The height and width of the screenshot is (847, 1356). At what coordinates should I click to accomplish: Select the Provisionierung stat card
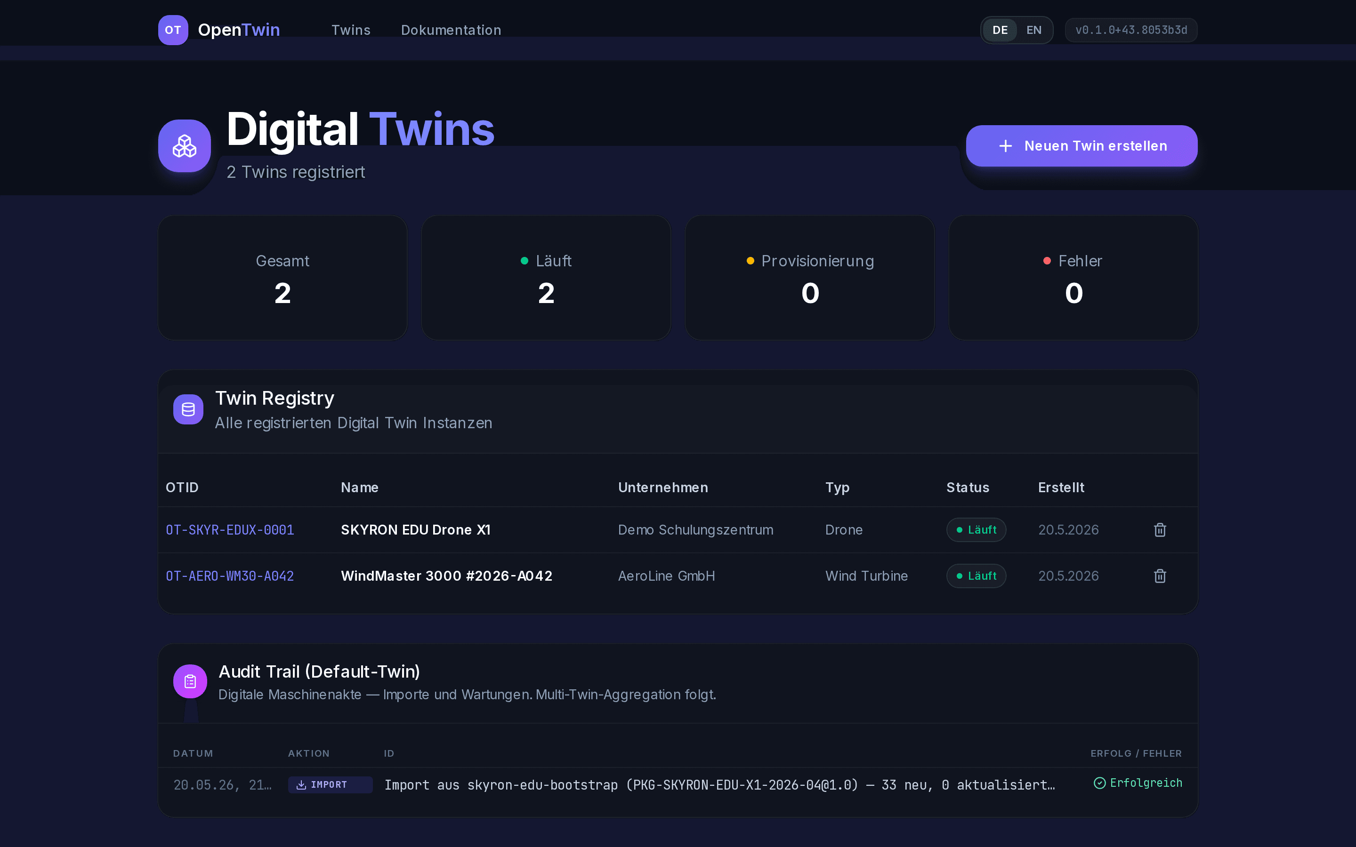810,278
